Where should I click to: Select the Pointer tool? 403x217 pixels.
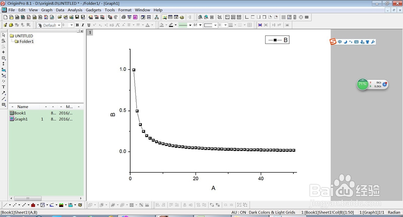(x=4, y=35)
